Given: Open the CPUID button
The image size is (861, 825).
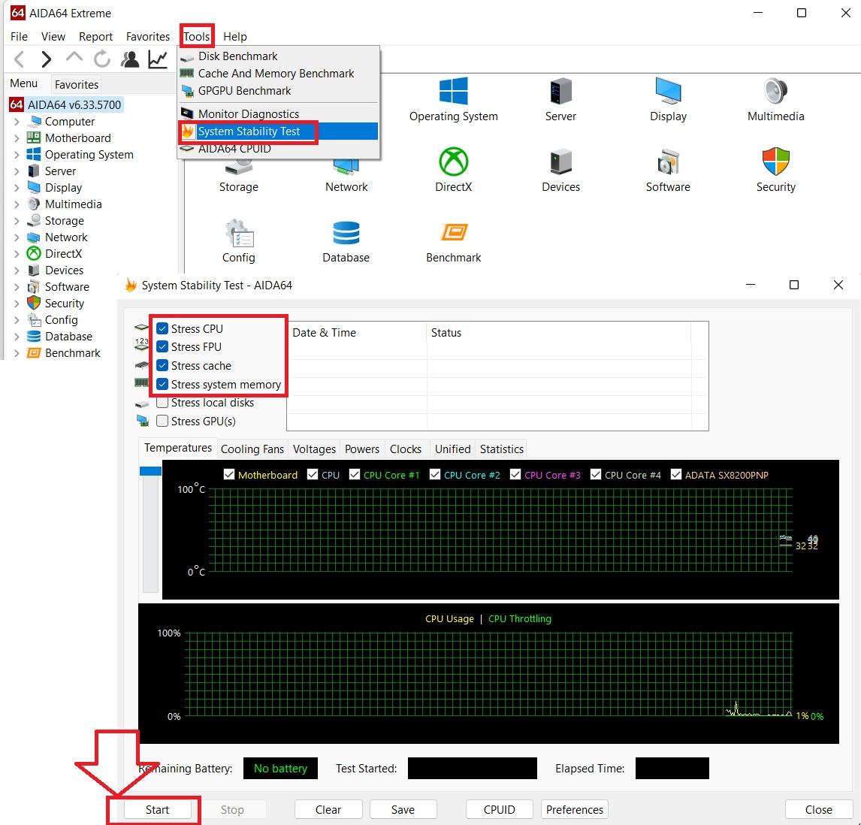Looking at the screenshot, I should pos(499,809).
